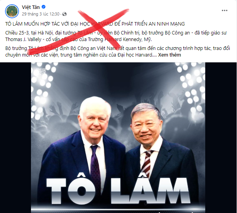This screenshot has height=213, width=237.
Task: Click the headline about ĐẠI HỌC HARVARD
Action: coord(95,24)
